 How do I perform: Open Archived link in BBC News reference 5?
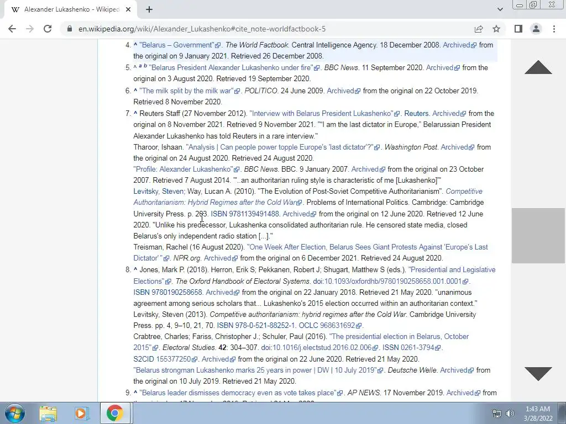tap(443, 68)
